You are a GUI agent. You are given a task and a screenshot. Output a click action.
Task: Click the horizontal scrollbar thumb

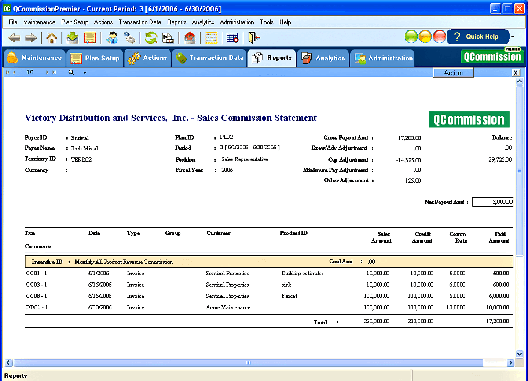[x=248, y=363]
